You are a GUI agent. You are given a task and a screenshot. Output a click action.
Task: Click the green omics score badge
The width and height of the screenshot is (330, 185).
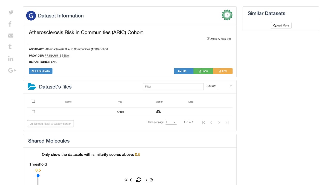tap(227, 15)
